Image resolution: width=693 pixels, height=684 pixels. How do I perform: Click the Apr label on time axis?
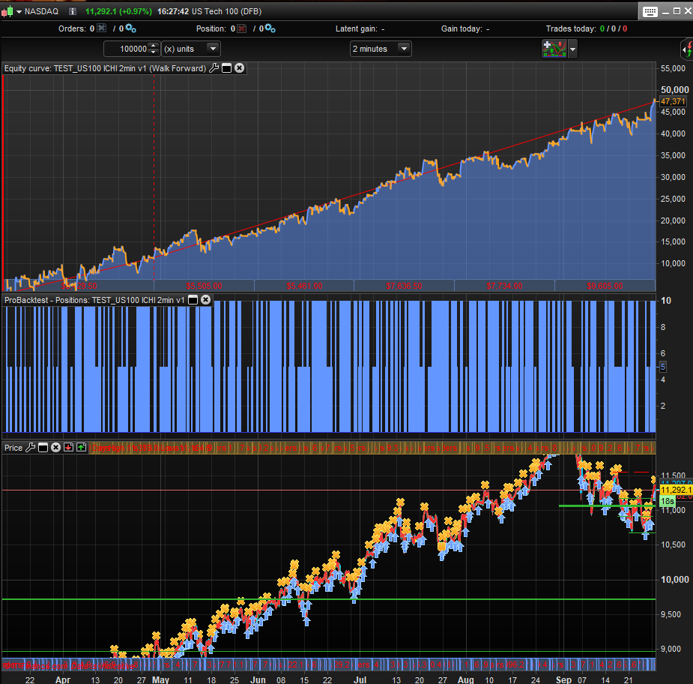(63, 679)
